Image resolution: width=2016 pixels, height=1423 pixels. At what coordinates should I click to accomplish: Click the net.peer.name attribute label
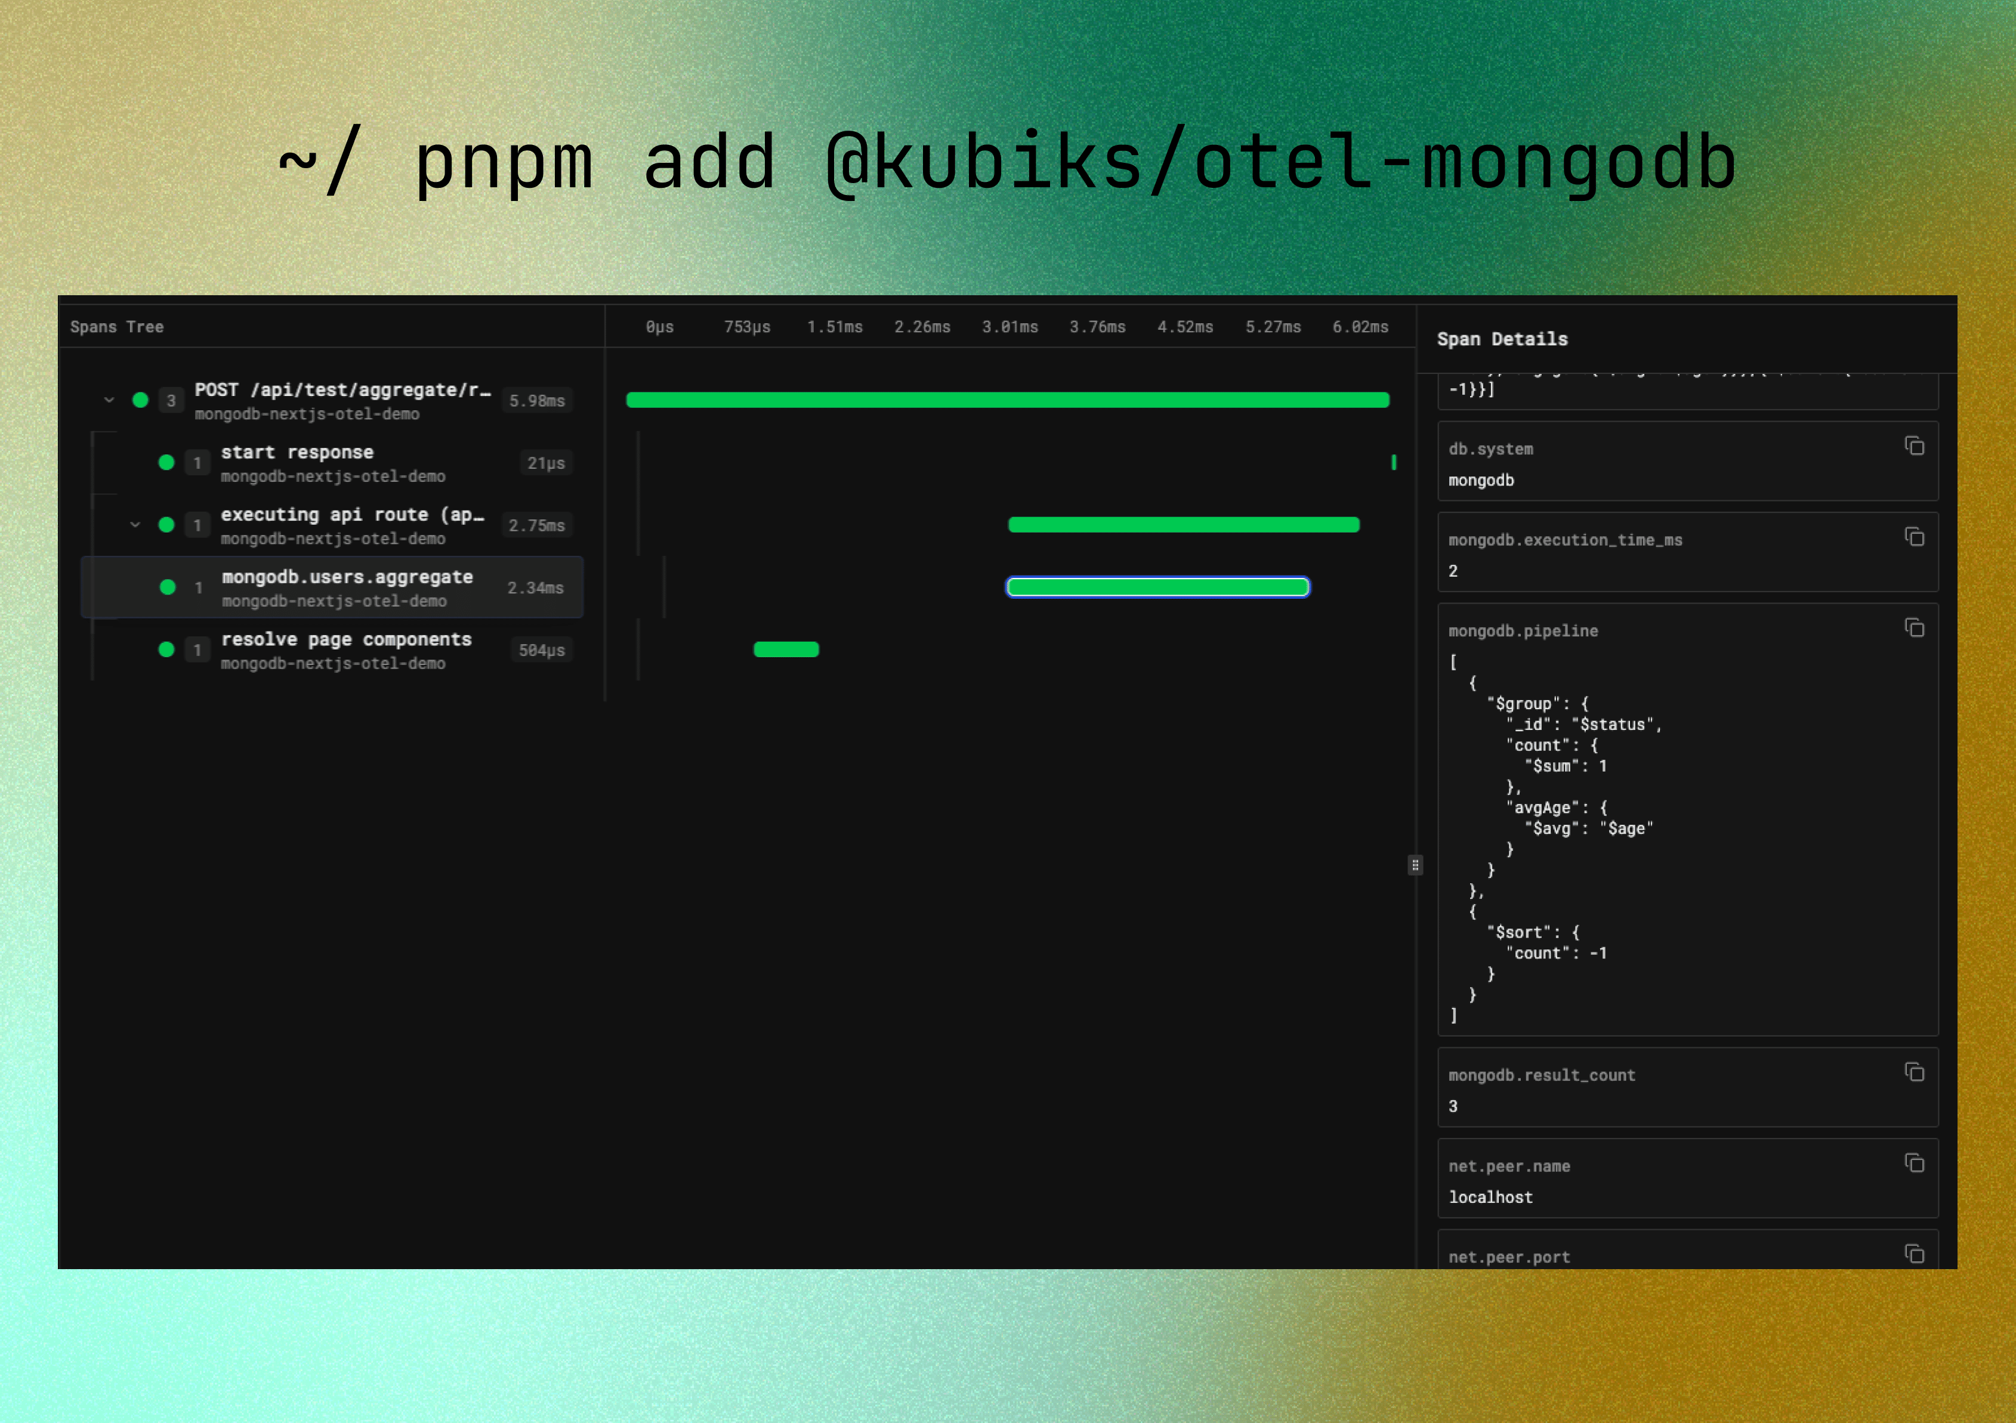(1509, 1166)
